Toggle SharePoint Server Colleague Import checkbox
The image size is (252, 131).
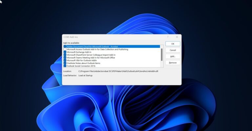tap(65, 55)
